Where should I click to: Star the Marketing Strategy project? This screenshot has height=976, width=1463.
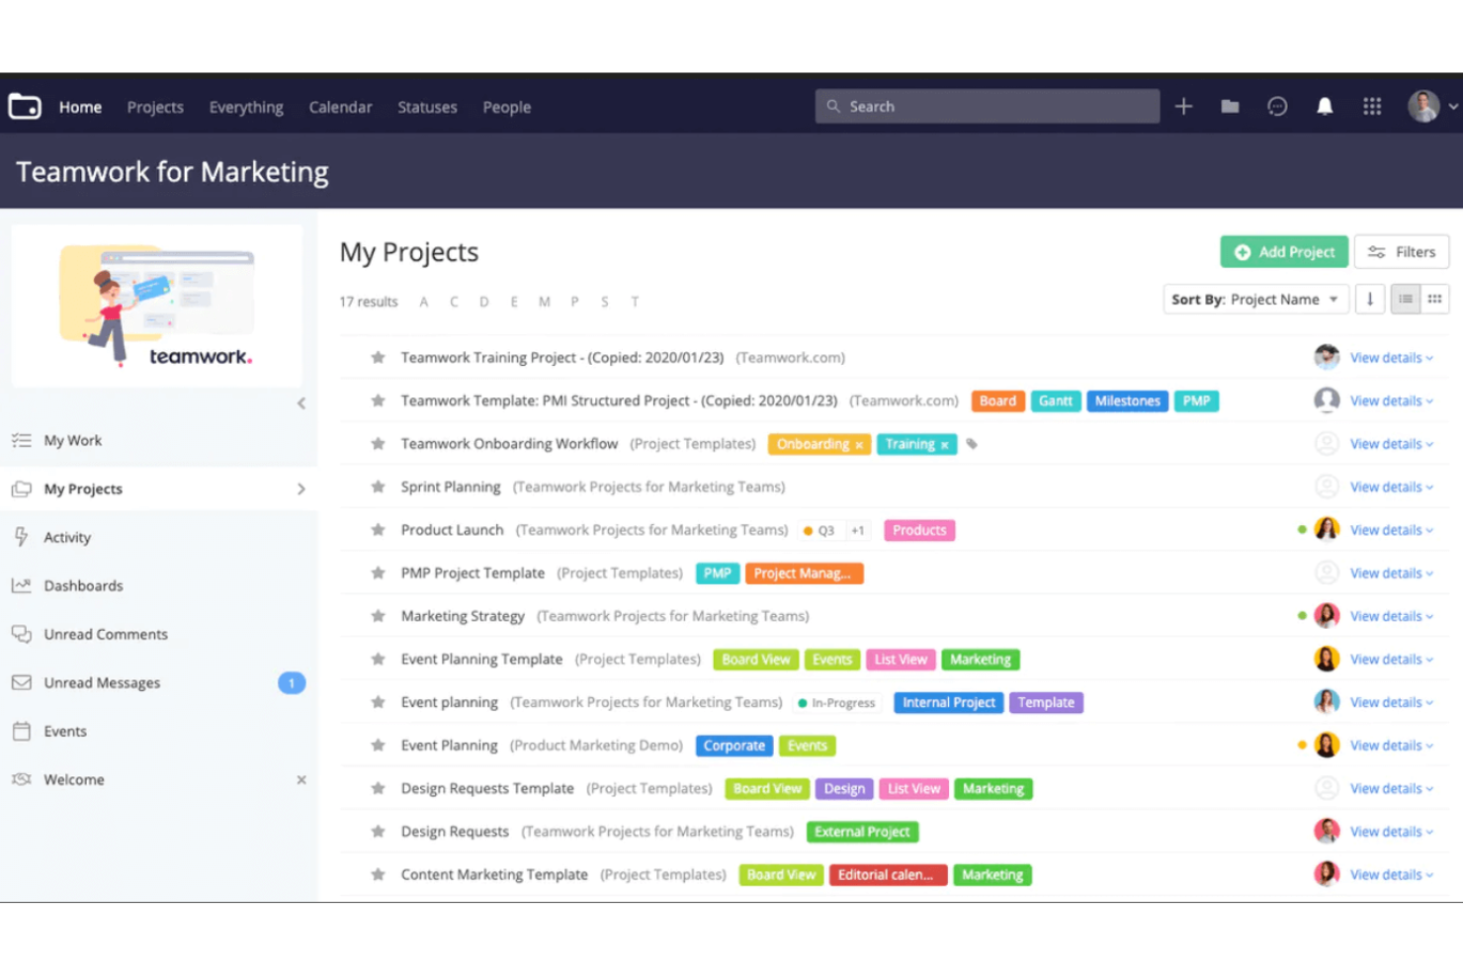[378, 616]
